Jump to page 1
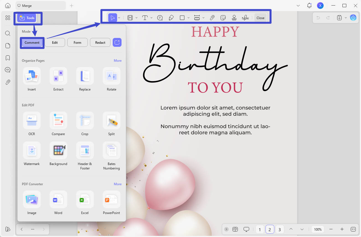The height and width of the screenshot is (237, 361). [260, 229]
